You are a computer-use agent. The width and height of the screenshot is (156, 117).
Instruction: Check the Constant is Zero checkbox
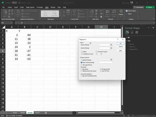pos(96,52)
